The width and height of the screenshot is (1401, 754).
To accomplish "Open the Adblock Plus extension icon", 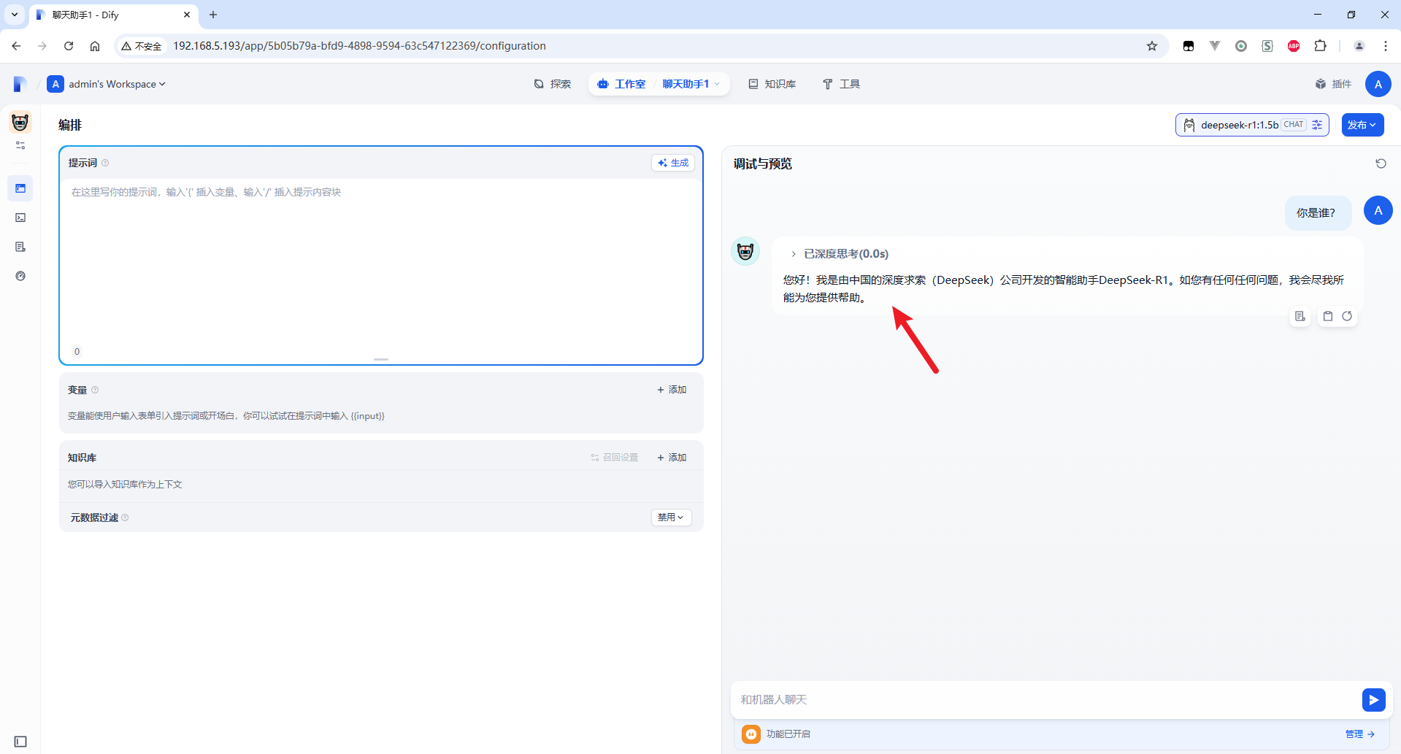I will (1294, 46).
